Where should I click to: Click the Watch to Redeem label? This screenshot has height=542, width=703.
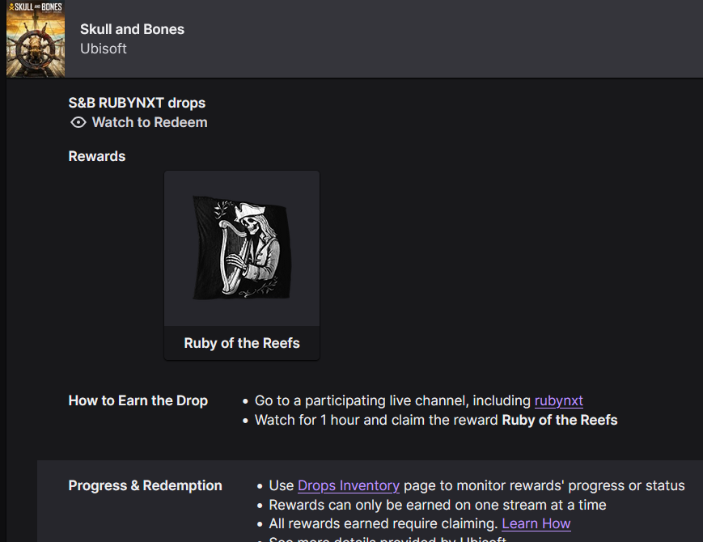[150, 122]
